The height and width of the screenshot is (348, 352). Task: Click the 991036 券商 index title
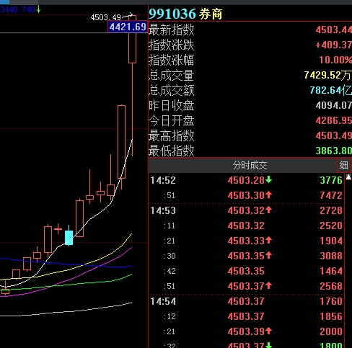tap(185, 14)
